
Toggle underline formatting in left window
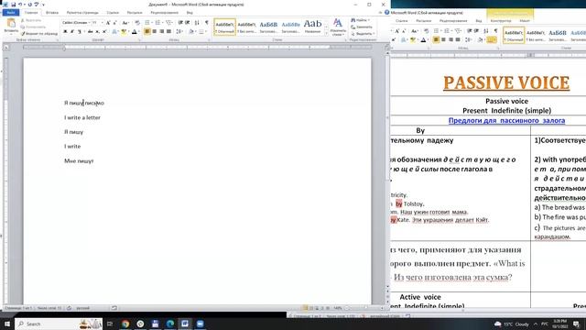[80, 32]
